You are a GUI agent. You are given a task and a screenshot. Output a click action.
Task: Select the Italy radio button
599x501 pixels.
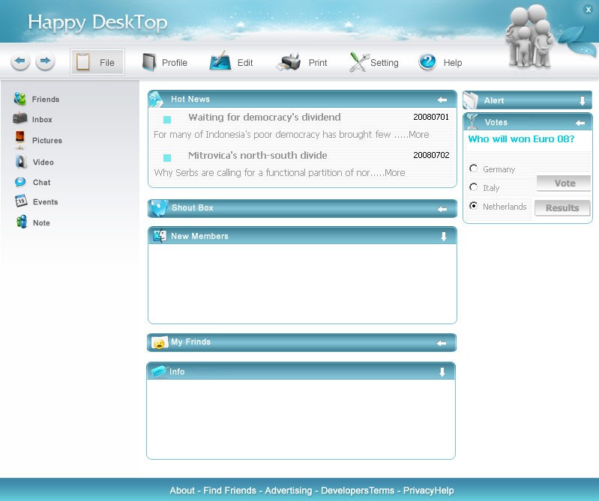(473, 187)
